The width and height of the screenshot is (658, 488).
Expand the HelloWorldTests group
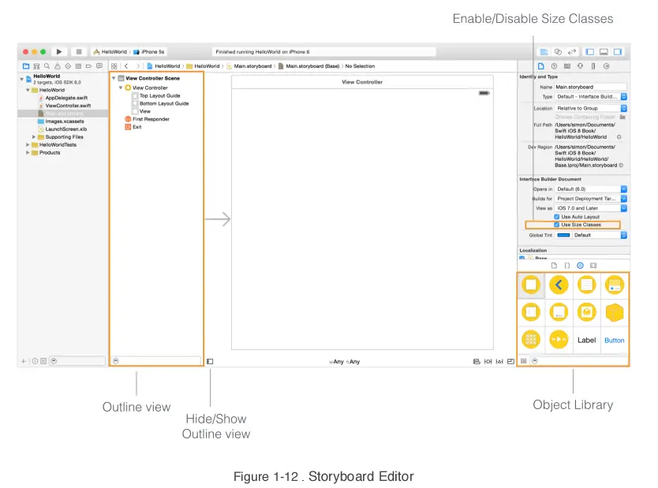(28, 144)
